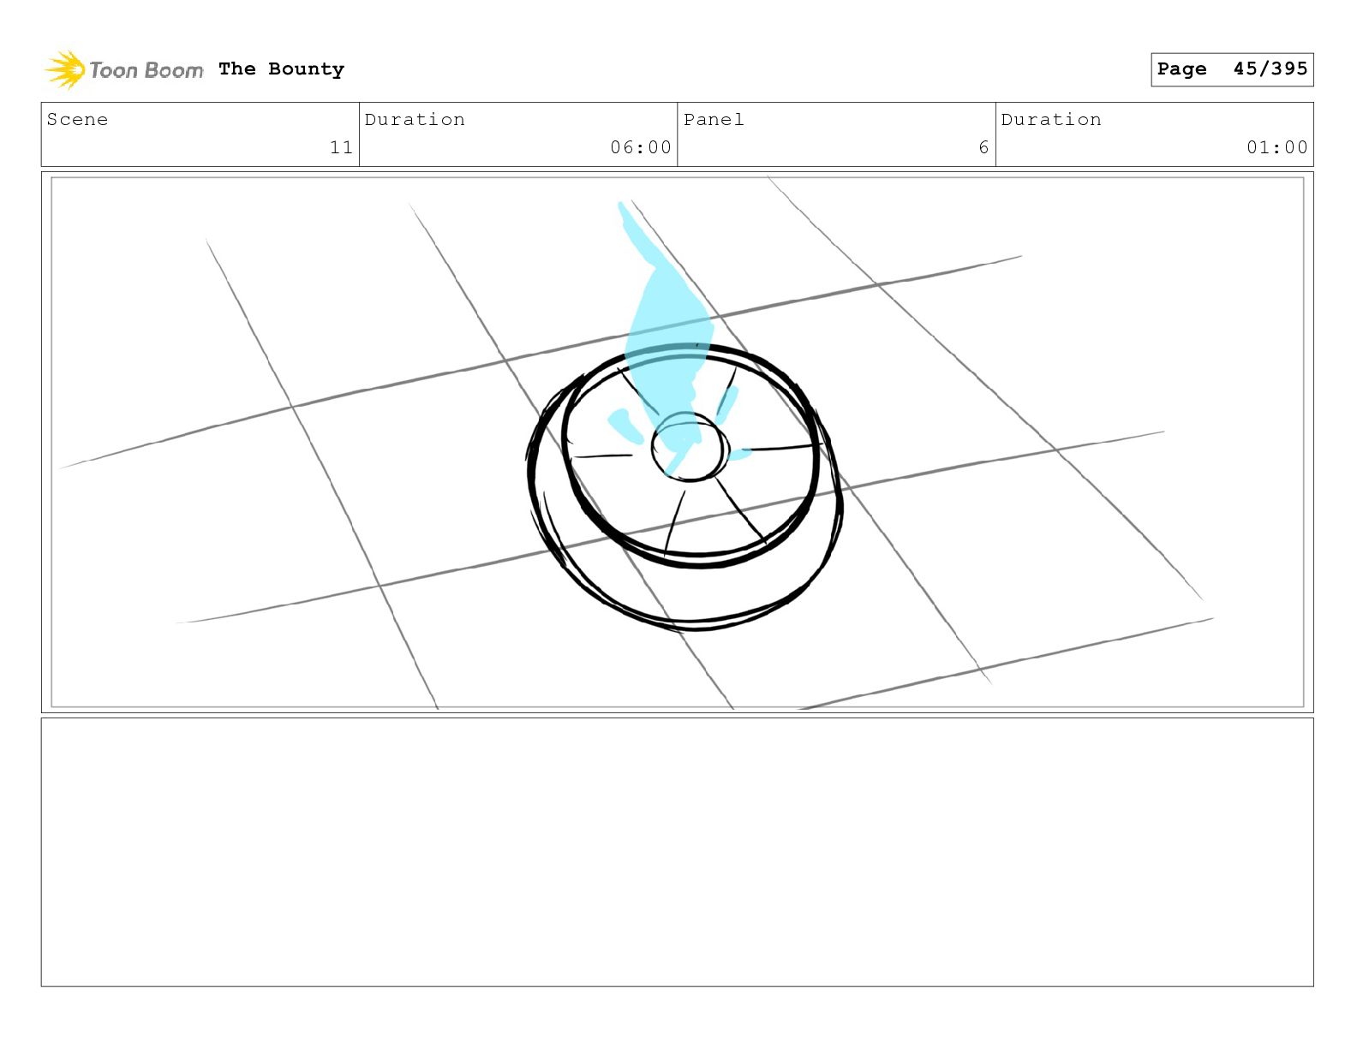The width and height of the screenshot is (1357, 1048).
Task: Click the Toon Boom logo
Action: (x=124, y=69)
